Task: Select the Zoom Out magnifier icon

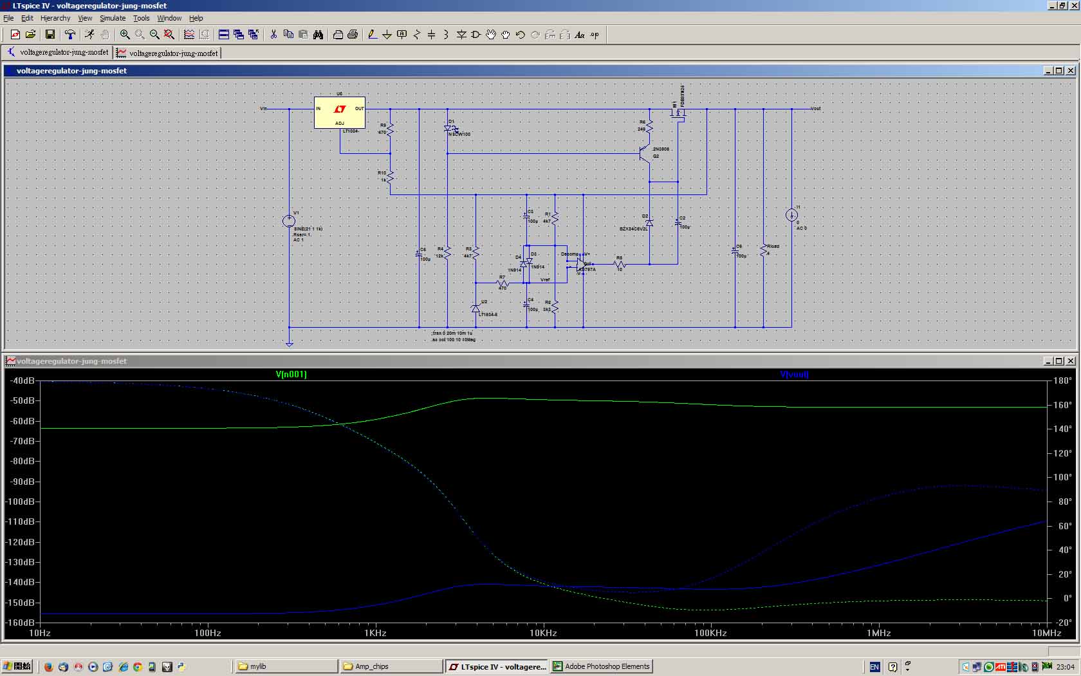Action: pyautogui.click(x=154, y=35)
